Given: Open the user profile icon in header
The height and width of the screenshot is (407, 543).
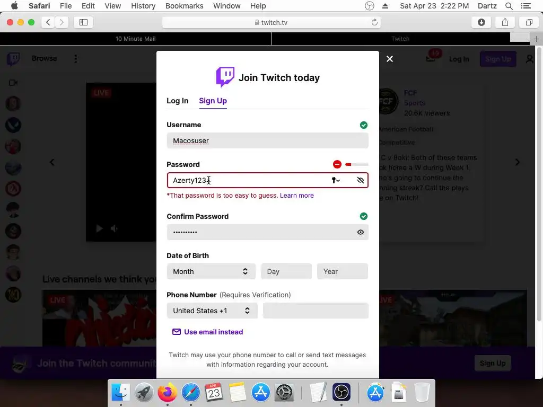Looking at the screenshot, I should click(530, 59).
